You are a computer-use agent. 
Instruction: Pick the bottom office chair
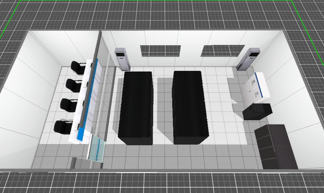point(62,127)
